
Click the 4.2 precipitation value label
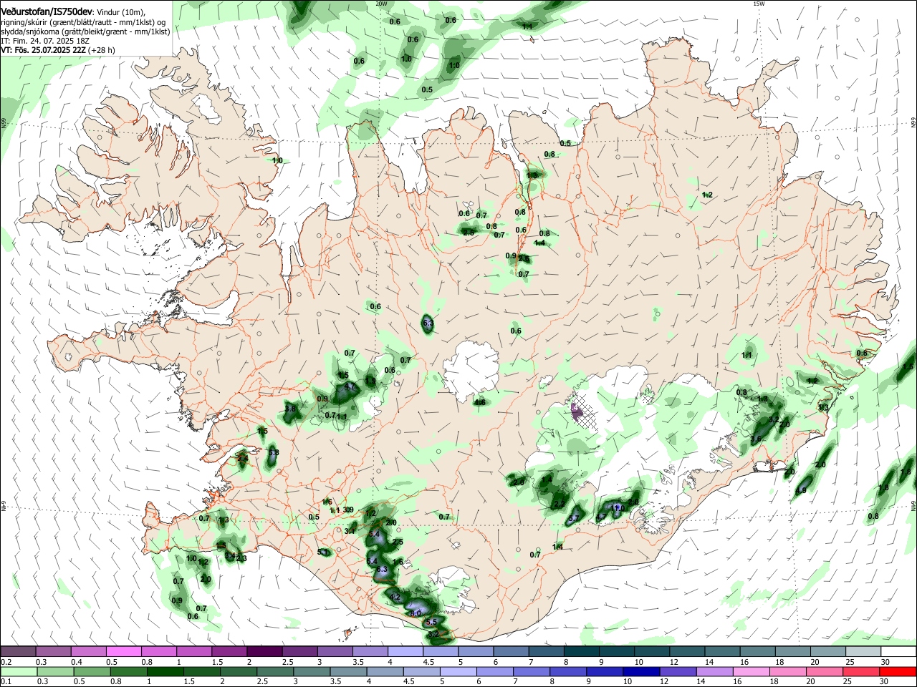pyautogui.click(x=395, y=598)
